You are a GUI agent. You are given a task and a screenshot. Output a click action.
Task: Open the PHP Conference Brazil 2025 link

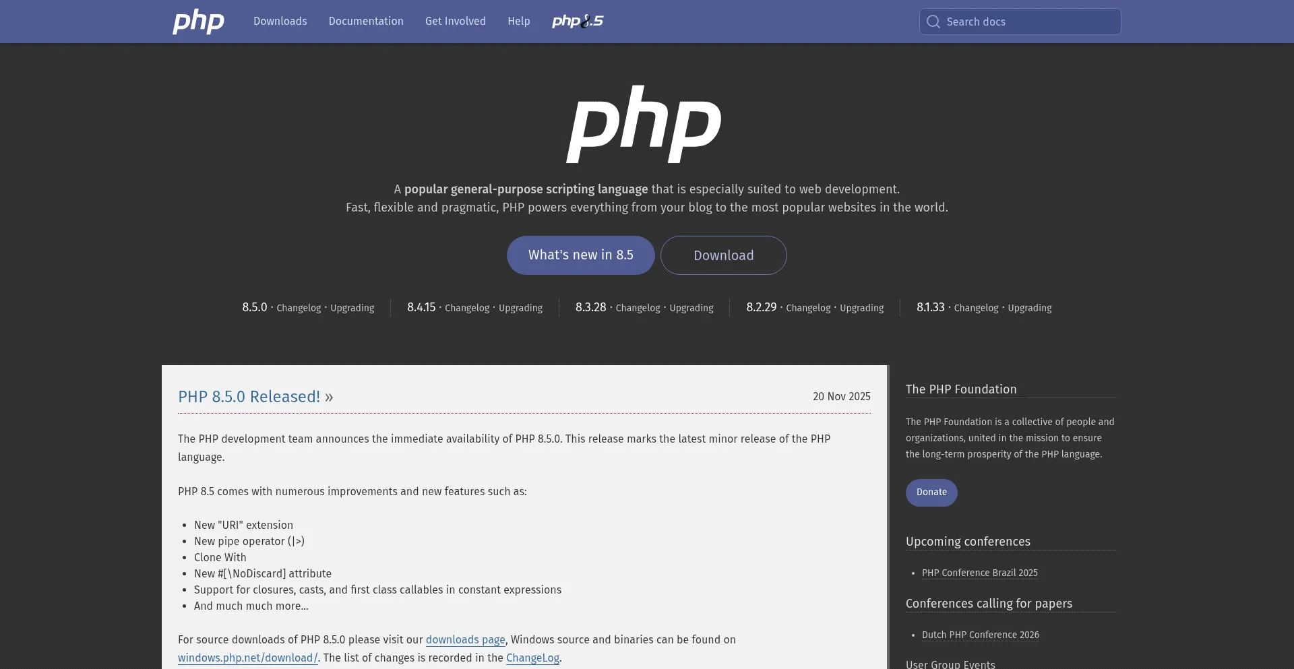pyautogui.click(x=979, y=573)
